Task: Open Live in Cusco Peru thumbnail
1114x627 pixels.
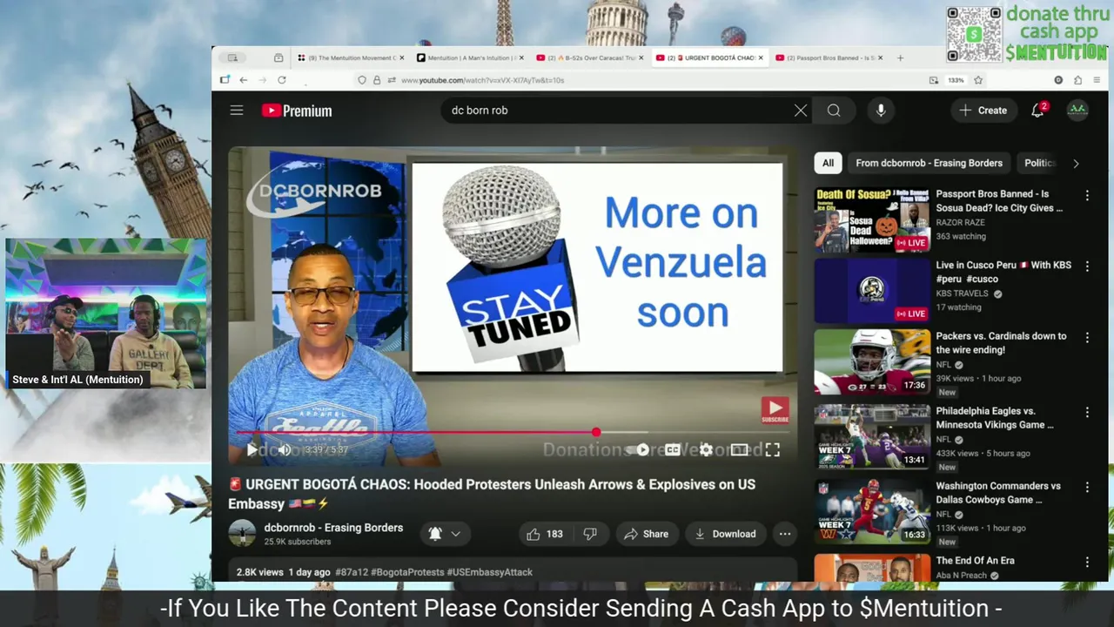Action: tap(872, 291)
